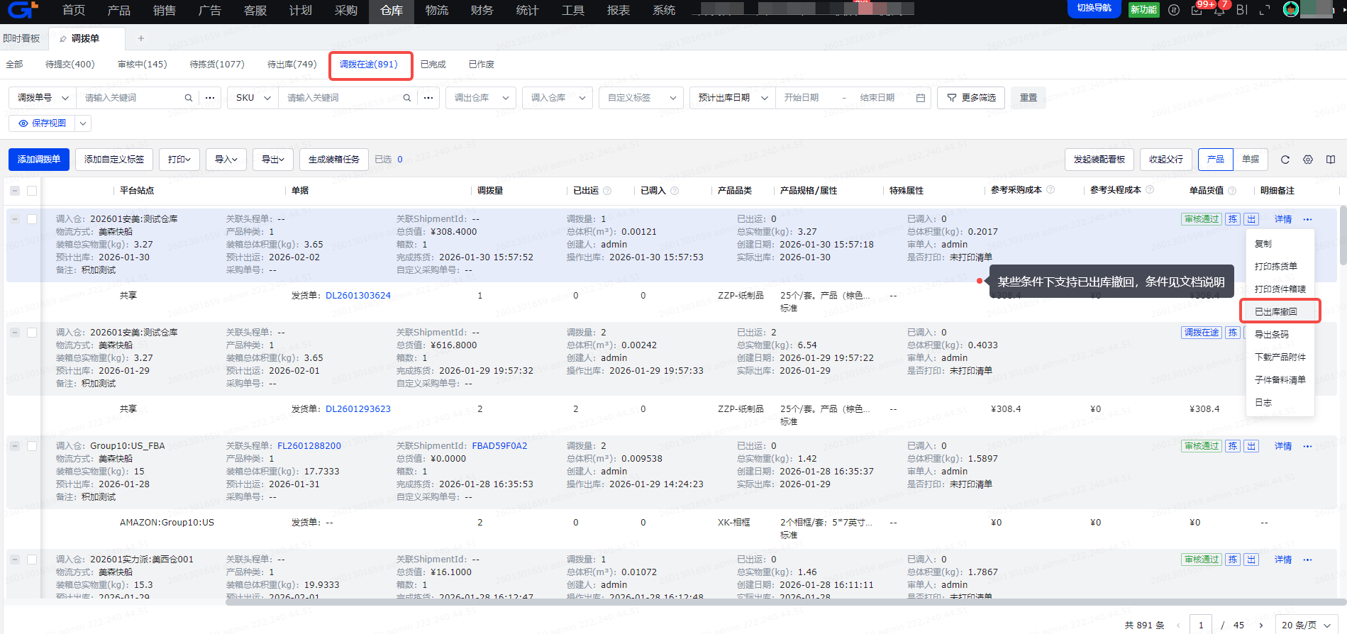Screen dimensions: 1347x634
Task: Click the refresh icon above the table
Action: click(1285, 160)
